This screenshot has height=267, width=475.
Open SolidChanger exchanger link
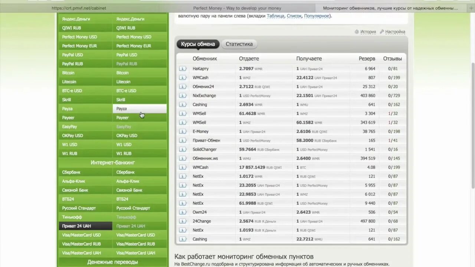pyautogui.click(x=204, y=149)
